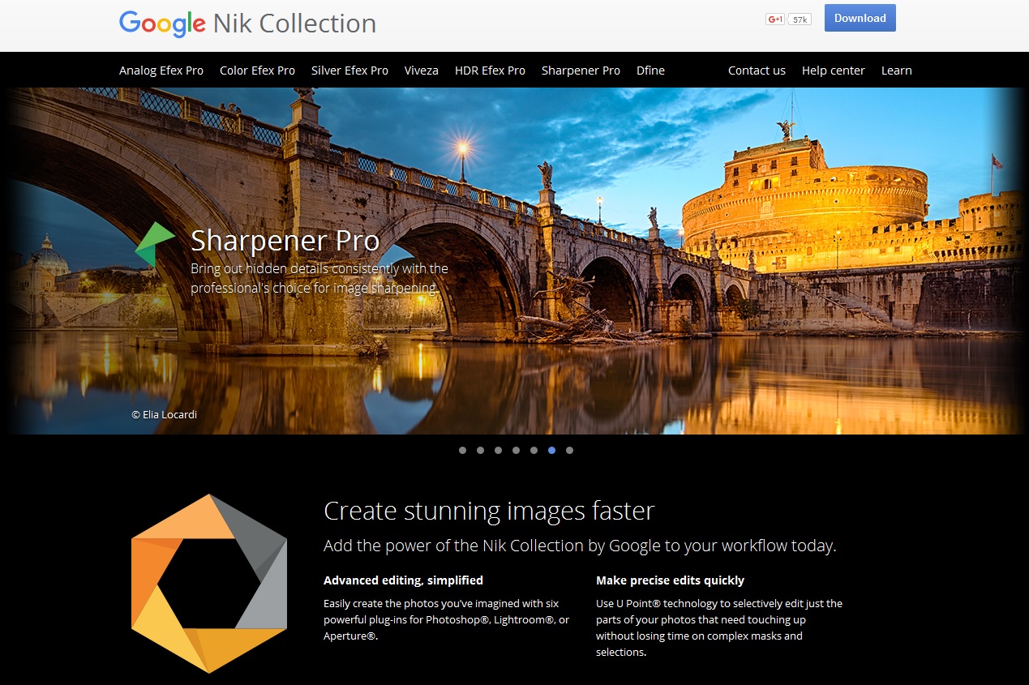Click the 'Add the power of the Nik Collection' subheading

pyautogui.click(x=580, y=546)
